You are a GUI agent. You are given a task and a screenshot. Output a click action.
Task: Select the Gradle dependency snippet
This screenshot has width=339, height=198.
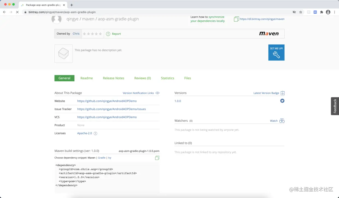pos(102,158)
